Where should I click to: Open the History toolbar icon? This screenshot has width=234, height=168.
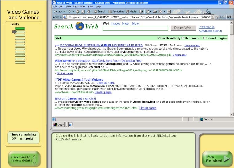pyautogui.click(x=141, y=11)
